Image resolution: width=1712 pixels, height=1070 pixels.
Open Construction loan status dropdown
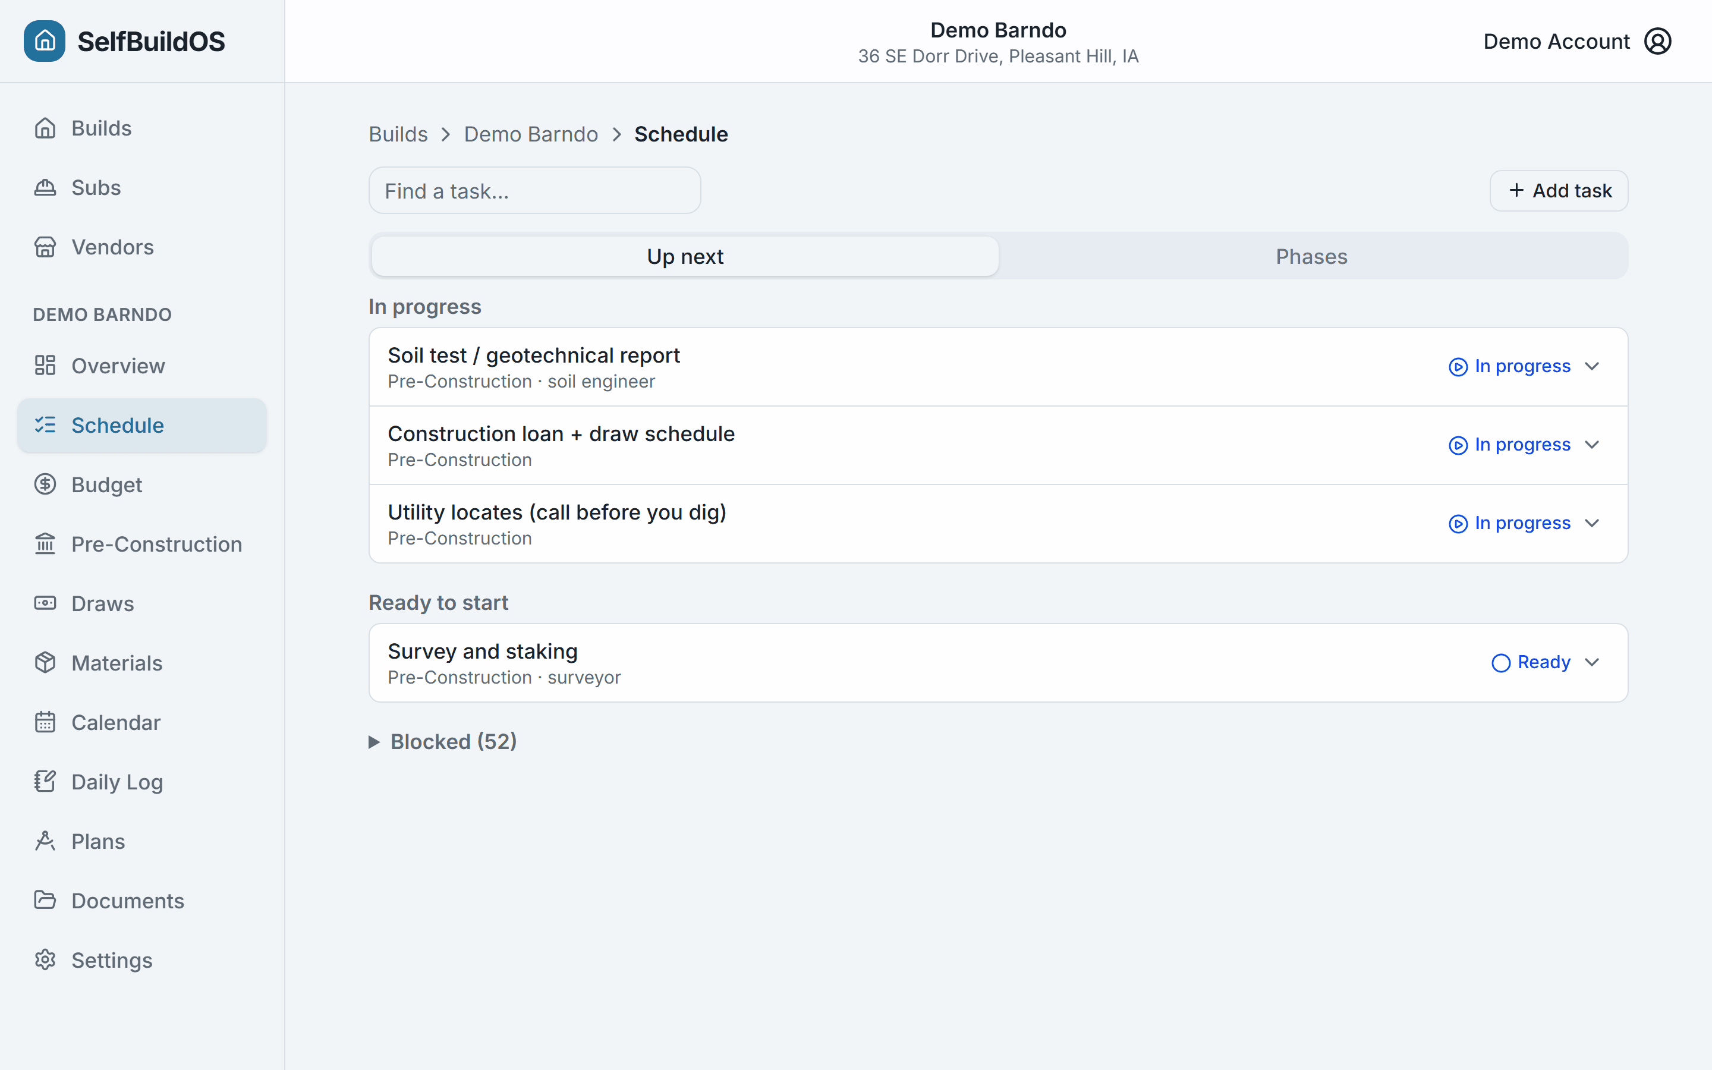click(1524, 445)
